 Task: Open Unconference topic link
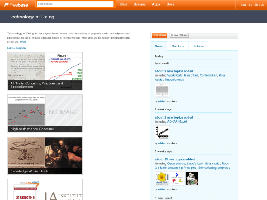[174, 80]
